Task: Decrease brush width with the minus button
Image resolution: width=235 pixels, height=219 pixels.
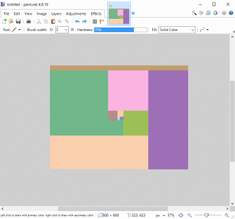Action: [x=51, y=30]
